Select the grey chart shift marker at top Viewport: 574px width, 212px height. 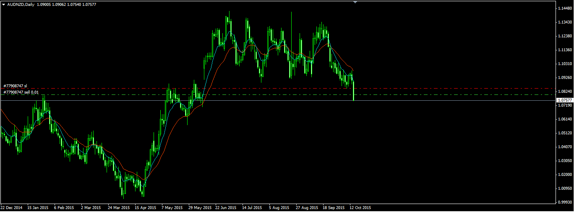pos(356,2)
